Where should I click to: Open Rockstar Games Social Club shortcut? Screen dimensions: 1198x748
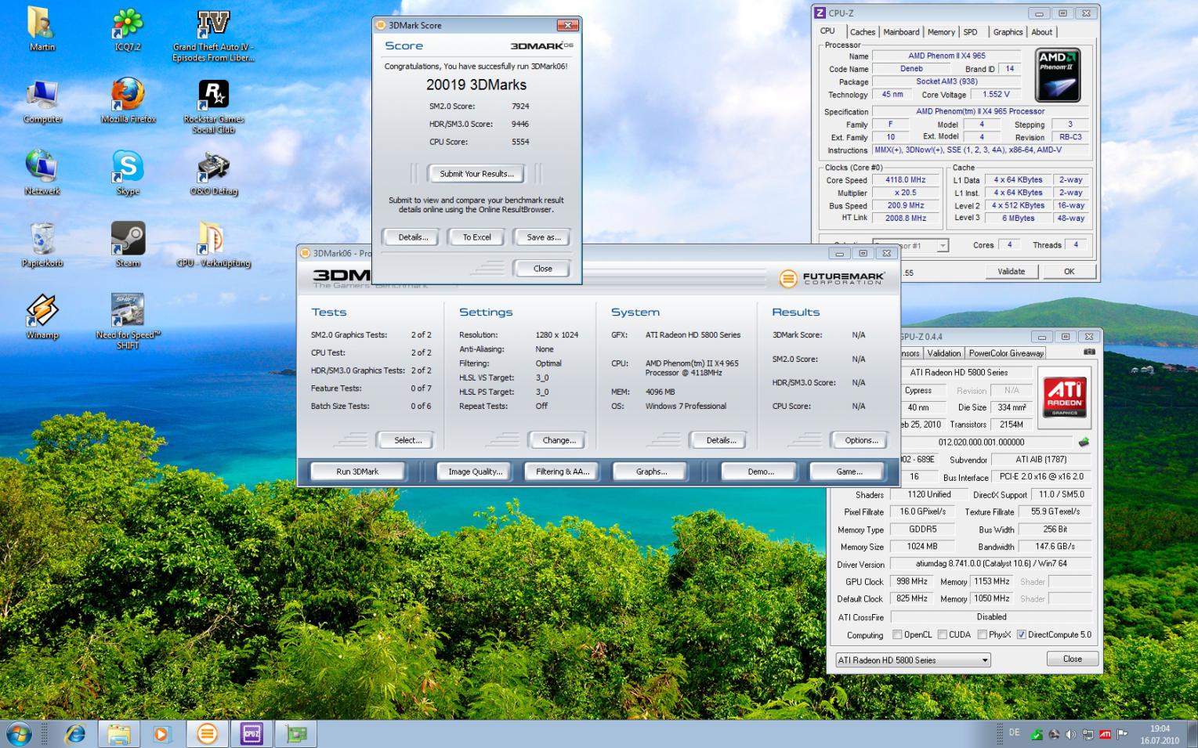[213, 106]
